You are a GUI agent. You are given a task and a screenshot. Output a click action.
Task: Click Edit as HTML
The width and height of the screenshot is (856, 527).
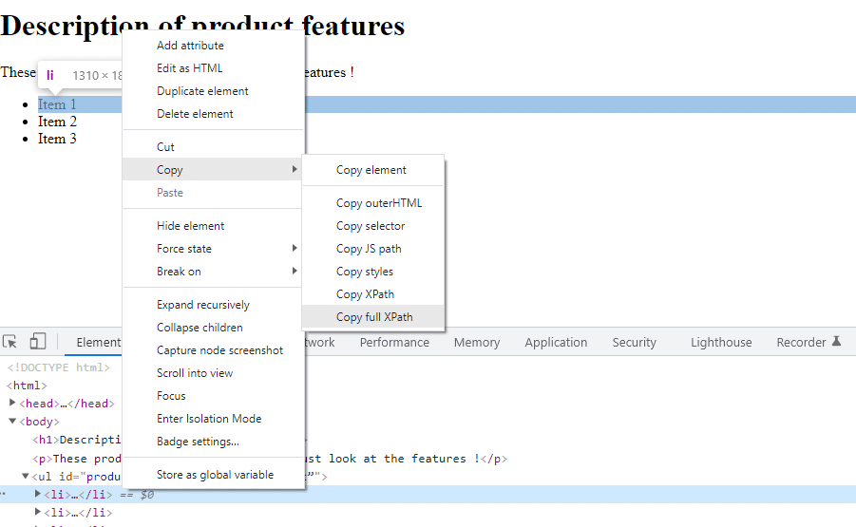click(189, 68)
